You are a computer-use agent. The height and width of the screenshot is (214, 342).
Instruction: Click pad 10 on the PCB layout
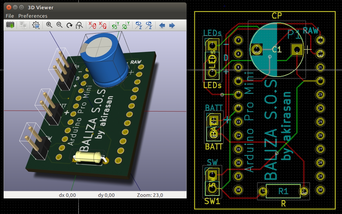(238, 81)
